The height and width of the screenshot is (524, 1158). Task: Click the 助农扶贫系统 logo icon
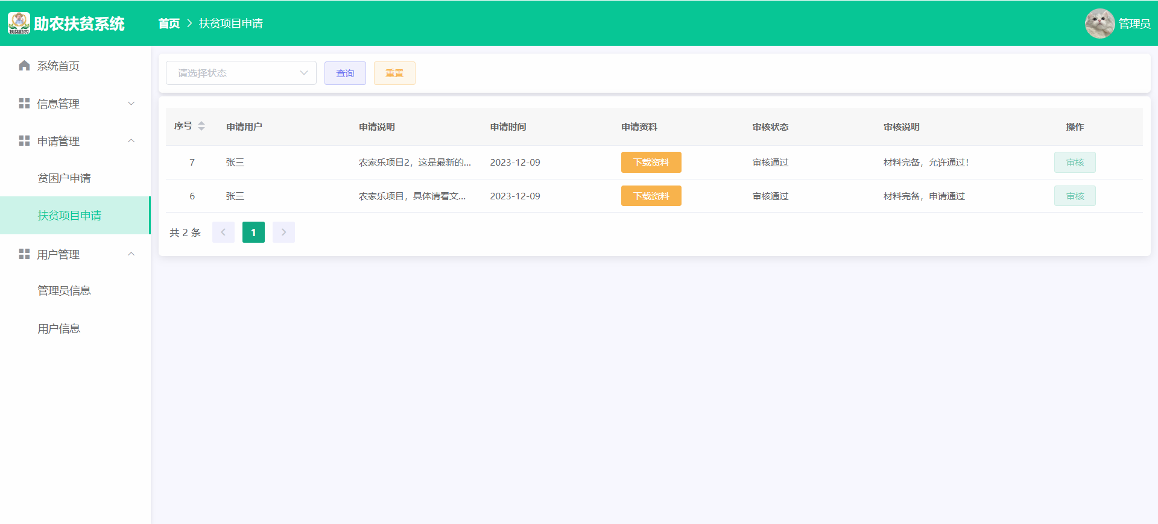(x=19, y=23)
